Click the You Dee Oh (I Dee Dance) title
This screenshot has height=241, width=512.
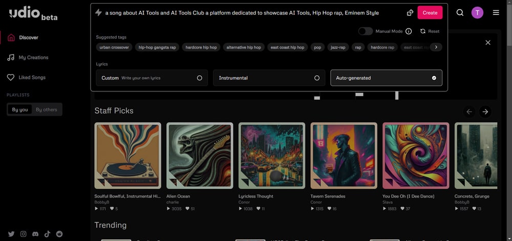408,197
